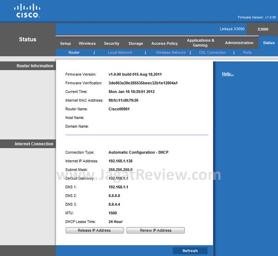Go to the Ports sub-tab

pyautogui.click(x=247, y=53)
